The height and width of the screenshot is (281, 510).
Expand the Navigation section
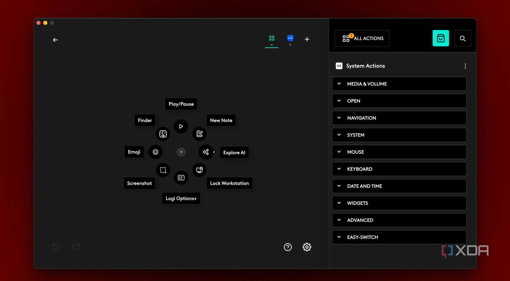coord(399,118)
